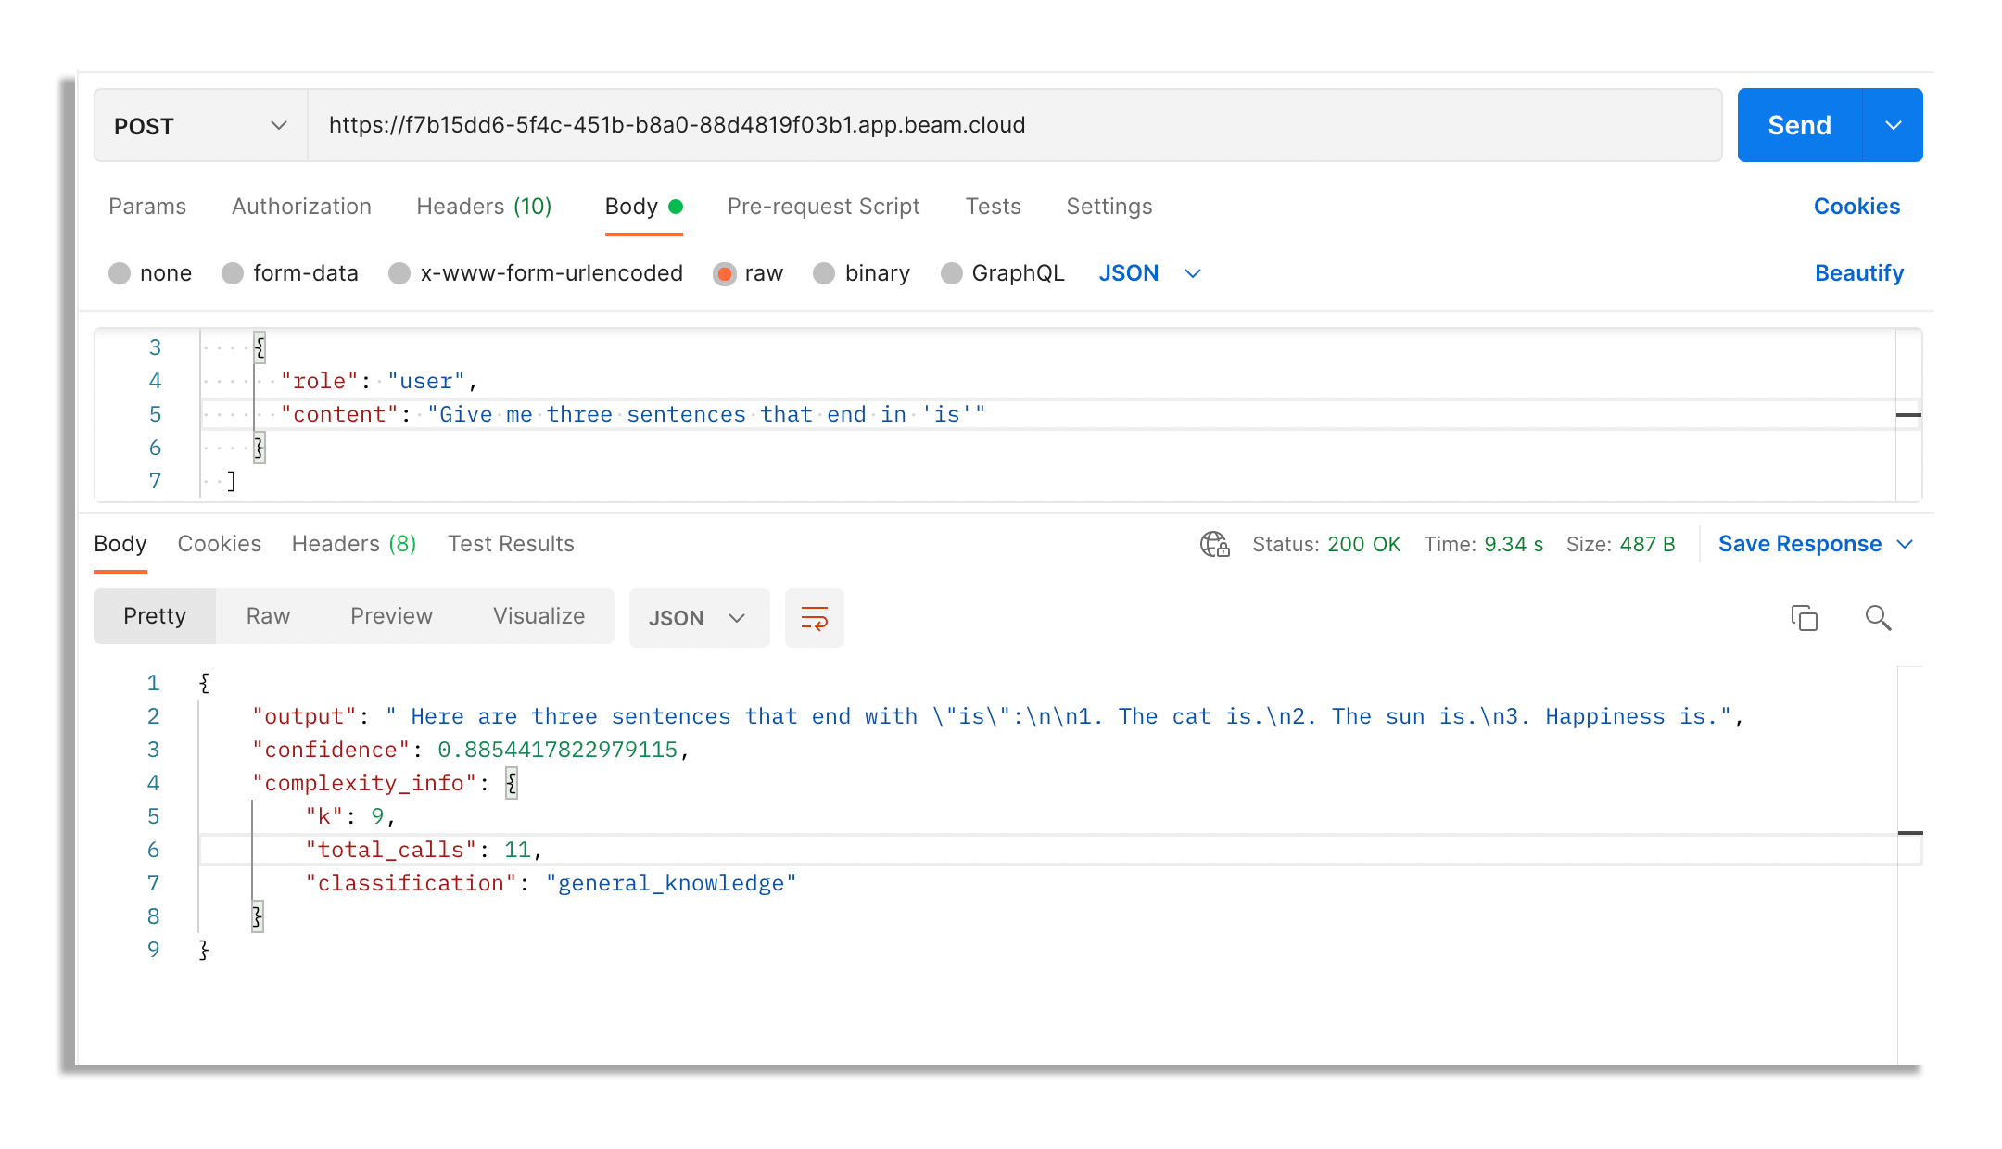Select GraphQL body type
This screenshot has height=1149, width=2002.
click(x=952, y=273)
